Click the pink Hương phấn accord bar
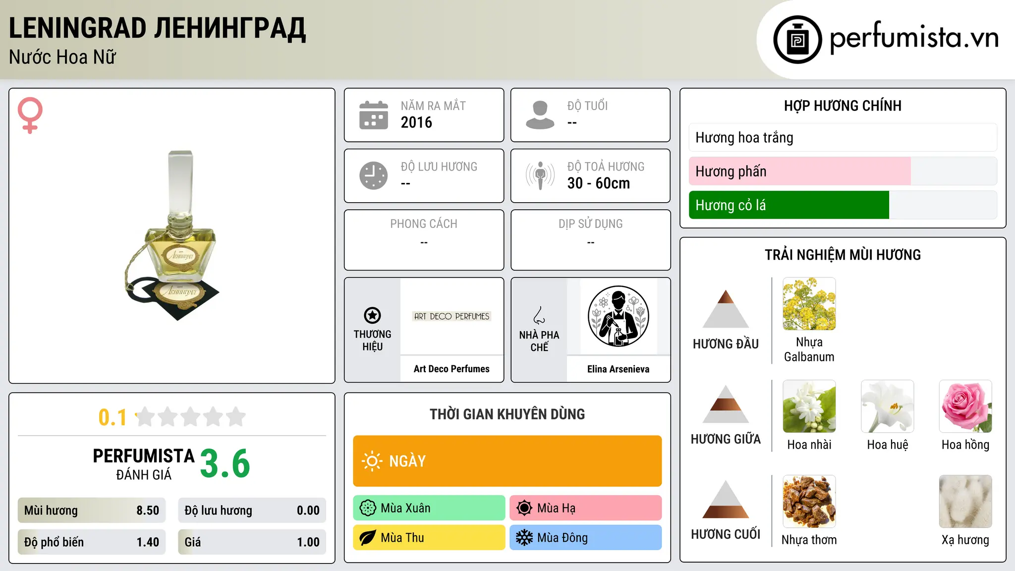Screen dimensions: 1015x571 (843, 171)
